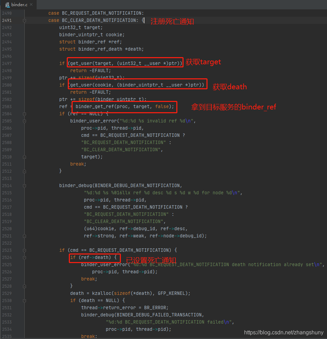Click line number 2529 in the gutter
Screen dimensions: 327x339
pos(7,294)
